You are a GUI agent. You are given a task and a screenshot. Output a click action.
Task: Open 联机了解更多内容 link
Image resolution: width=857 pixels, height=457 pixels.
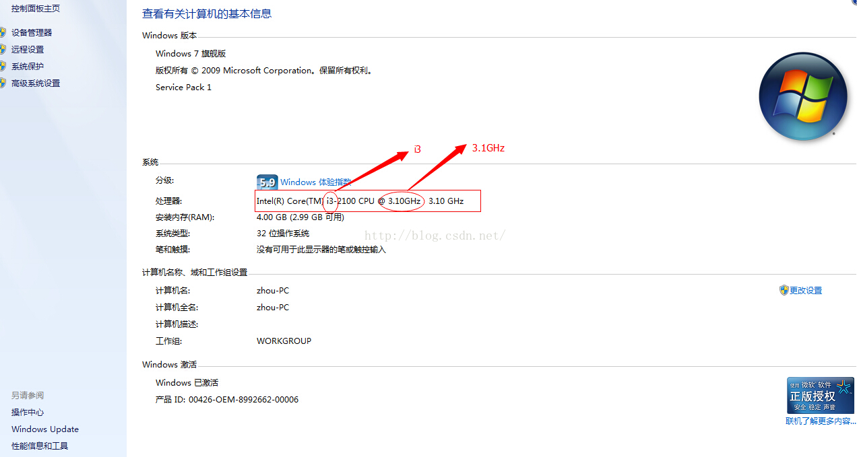(x=820, y=421)
